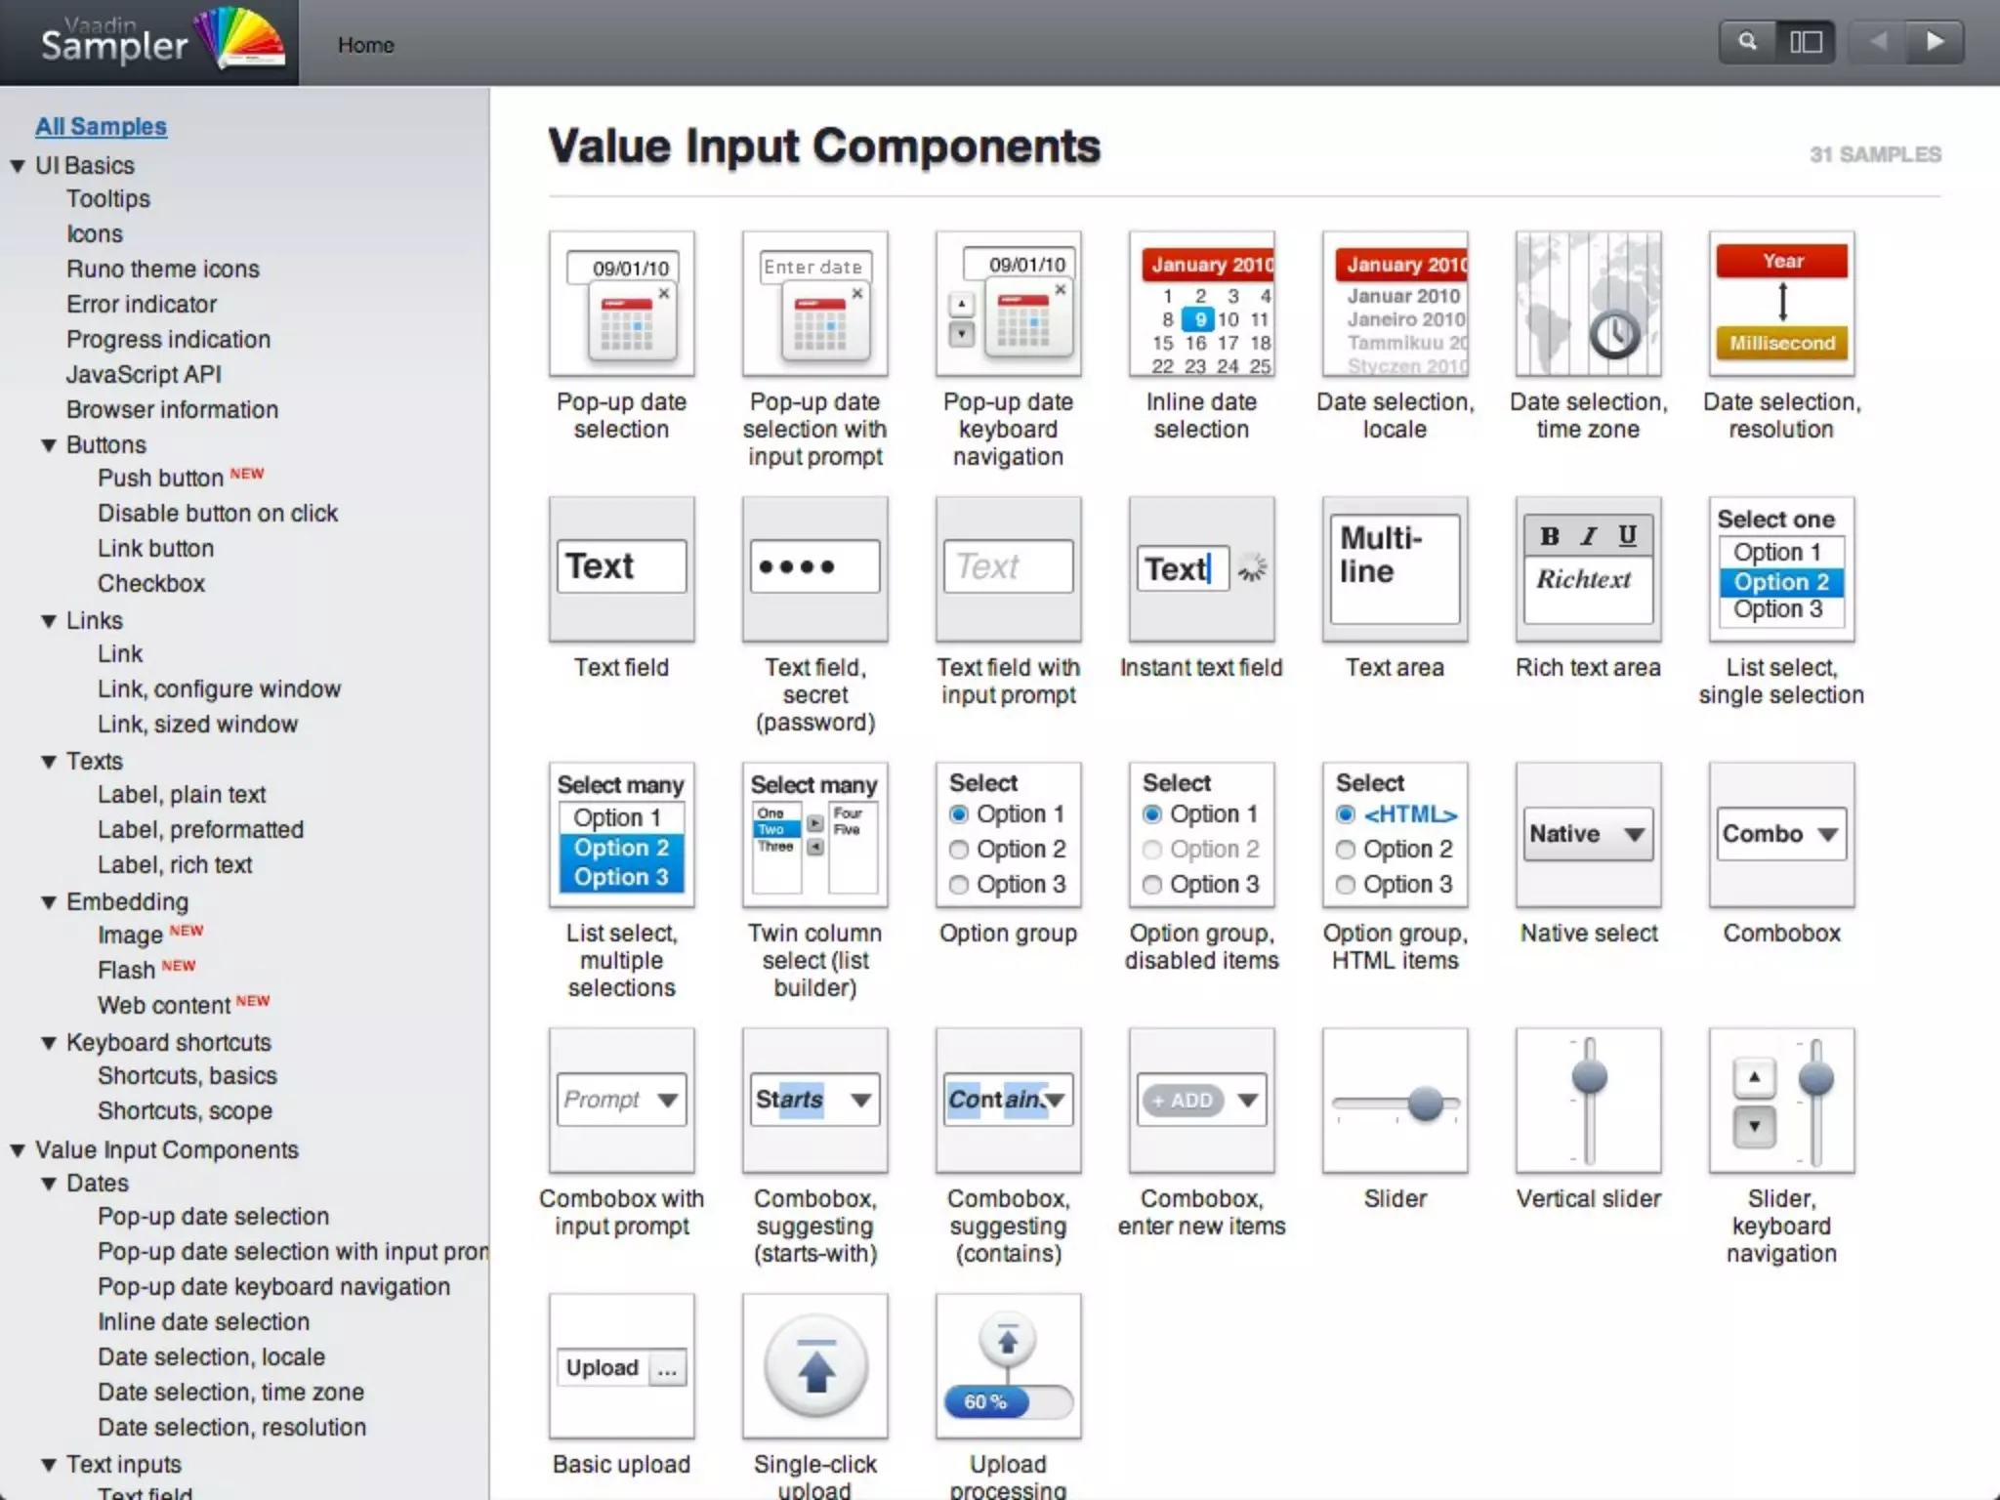
Task: Open the Push button sample link
Action: pos(160,478)
